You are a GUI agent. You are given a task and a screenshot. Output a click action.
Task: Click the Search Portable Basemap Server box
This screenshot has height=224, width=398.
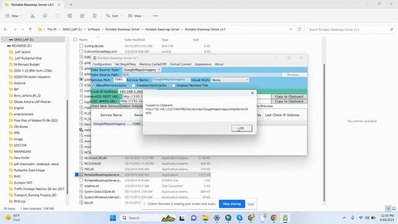tap(351, 29)
